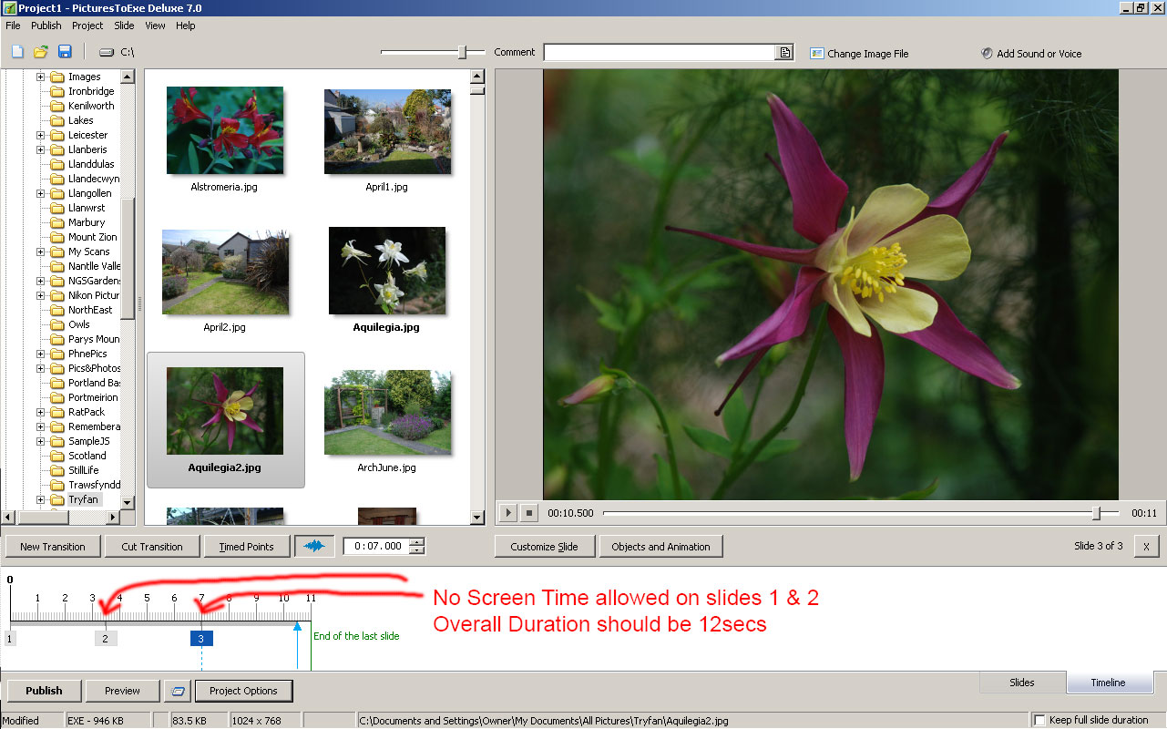Screen dimensions: 1167x729
Task: Adjust the thumbnail size slider handle
Action: (x=462, y=53)
